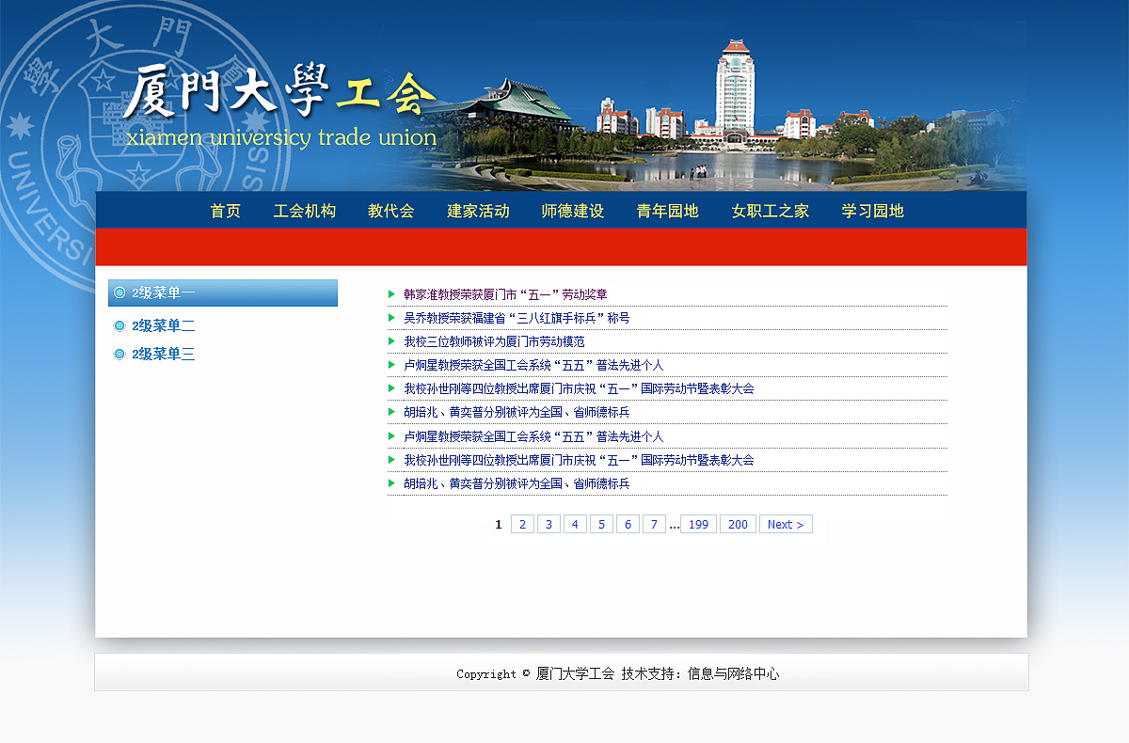
Task: Click the circle icon beside 2级菜单二
Action: [119, 325]
